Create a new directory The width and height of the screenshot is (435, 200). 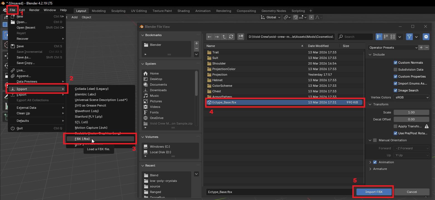pos(241,37)
